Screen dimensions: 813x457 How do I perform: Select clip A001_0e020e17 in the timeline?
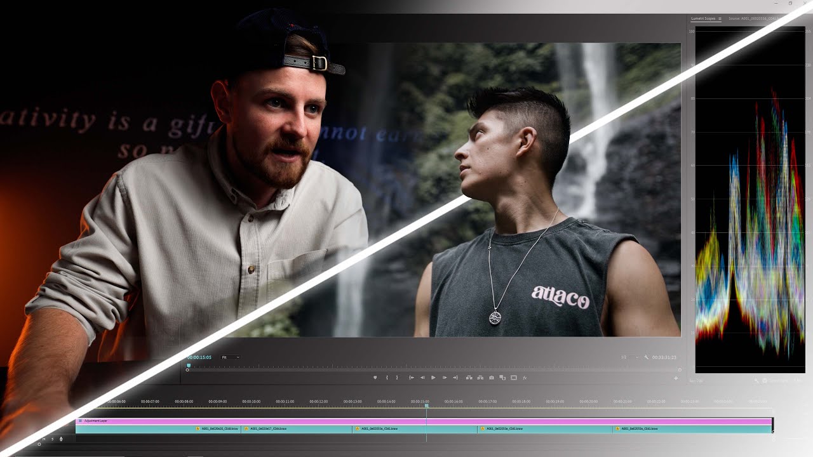(x=297, y=429)
